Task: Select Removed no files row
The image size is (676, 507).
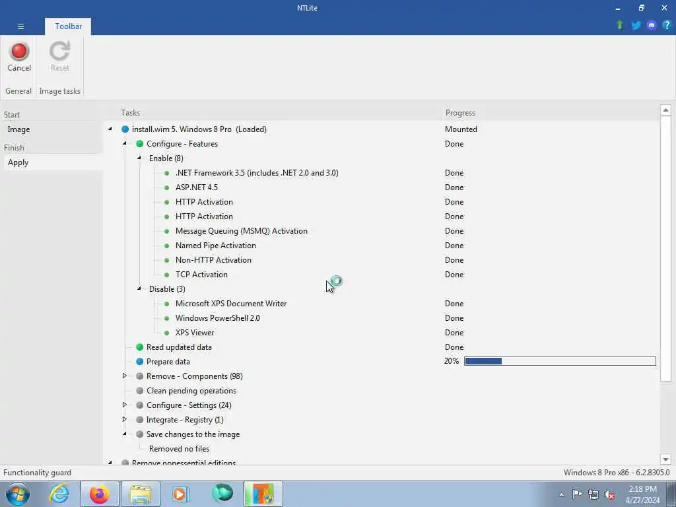Action: (179, 449)
